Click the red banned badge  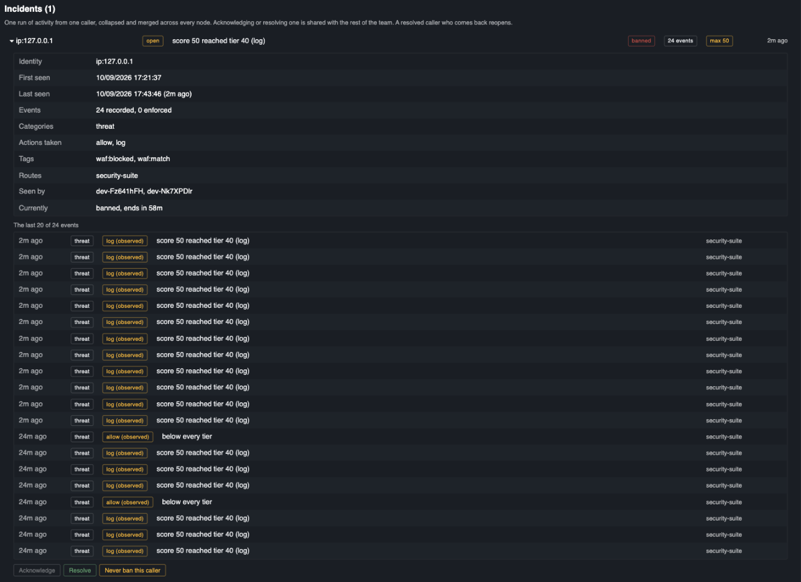(x=641, y=41)
